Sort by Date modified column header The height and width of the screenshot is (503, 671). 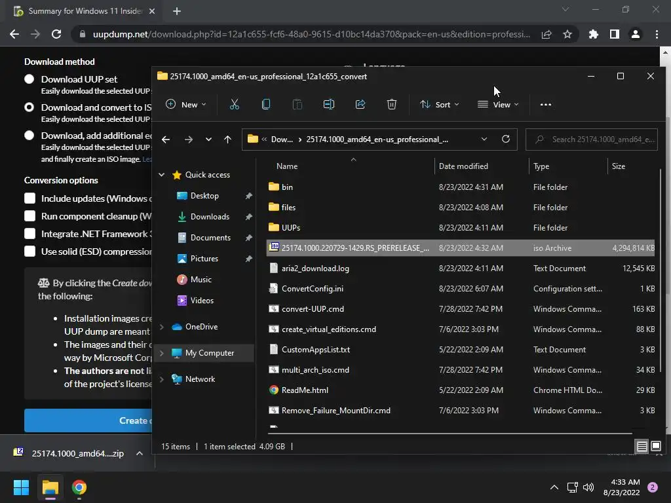point(463,166)
